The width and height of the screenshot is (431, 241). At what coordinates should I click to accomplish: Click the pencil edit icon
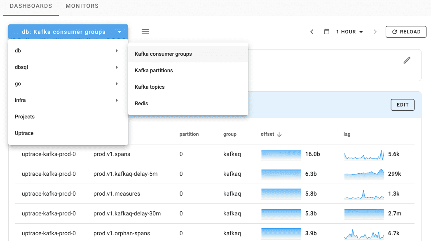point(407,61)
